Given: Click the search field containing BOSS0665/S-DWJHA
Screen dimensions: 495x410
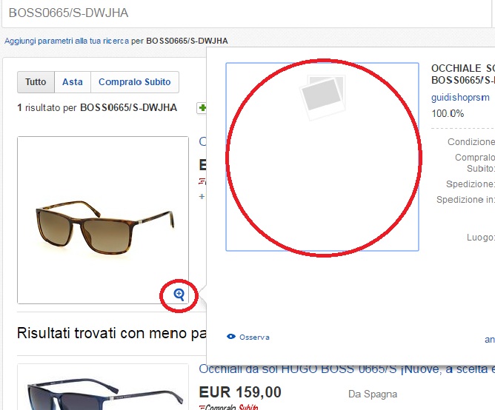Looking at the screenshot, I should click(246, 13).
